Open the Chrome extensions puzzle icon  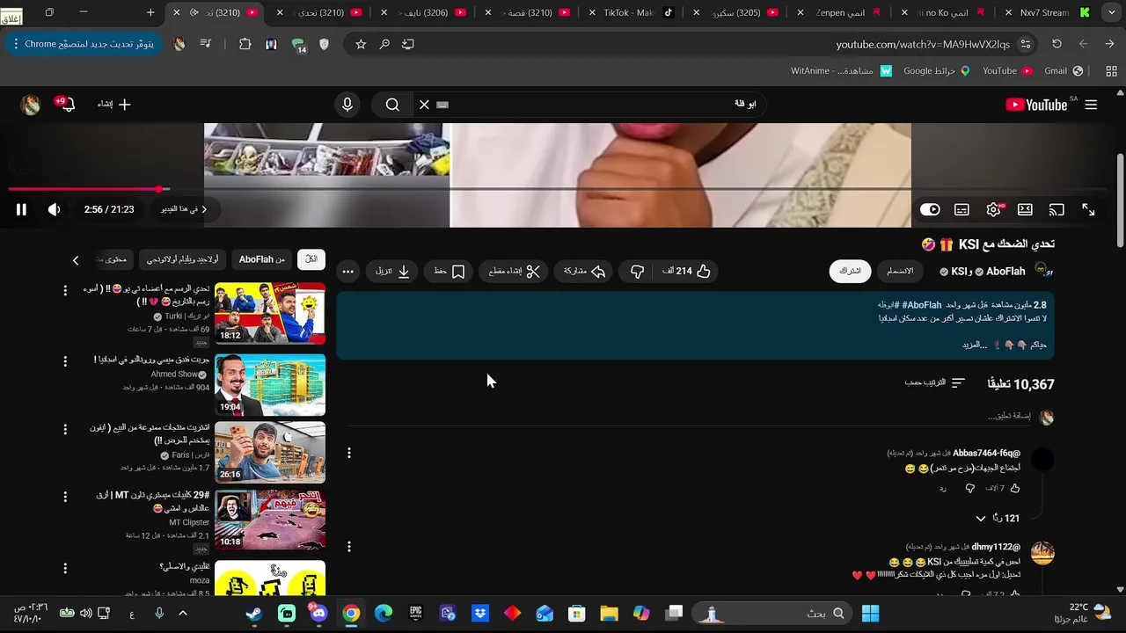pos(245,44)
